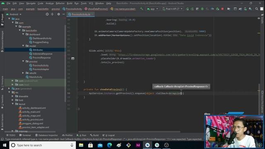Open the File menu

point(8,3)
